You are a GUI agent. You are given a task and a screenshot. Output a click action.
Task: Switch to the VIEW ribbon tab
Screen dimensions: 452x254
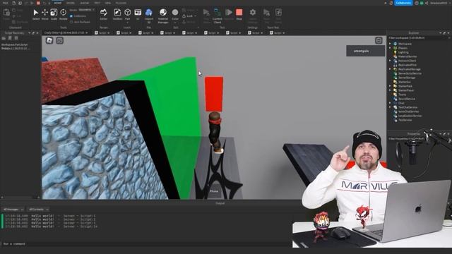(x=108, y=3)
